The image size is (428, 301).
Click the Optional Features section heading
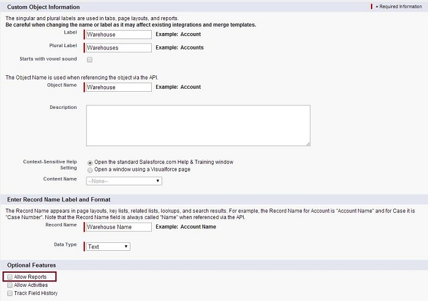[31, 266]
